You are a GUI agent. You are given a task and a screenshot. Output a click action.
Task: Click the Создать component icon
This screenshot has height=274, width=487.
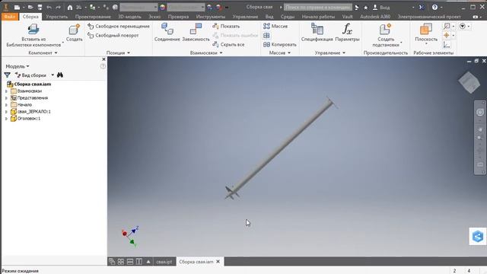click(75, 30)
